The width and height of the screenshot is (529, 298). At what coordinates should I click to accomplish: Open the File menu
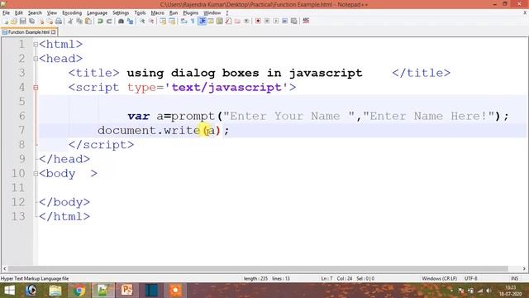(x=6, y=13)
